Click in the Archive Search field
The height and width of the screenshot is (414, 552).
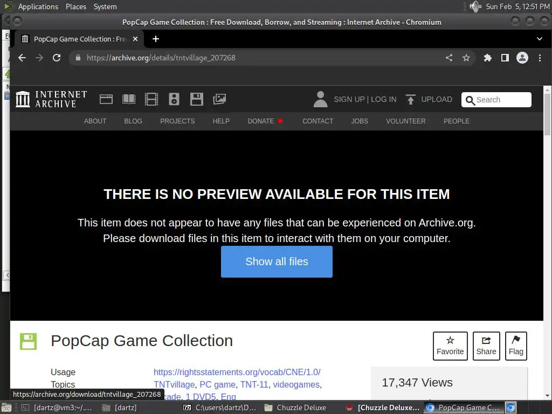tap(496, 100)
